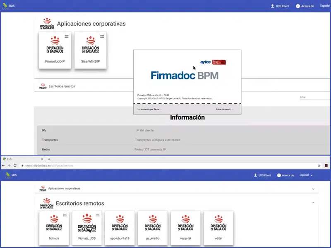Open the hamburger menu on SicalWINDIP tile
Viewport: 331px width, 248px height.
pos(102,36)
